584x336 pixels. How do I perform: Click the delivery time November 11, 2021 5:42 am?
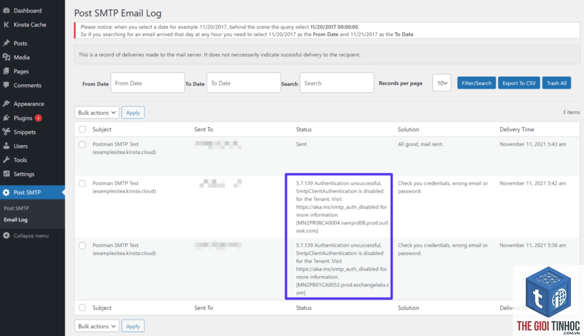533,183
